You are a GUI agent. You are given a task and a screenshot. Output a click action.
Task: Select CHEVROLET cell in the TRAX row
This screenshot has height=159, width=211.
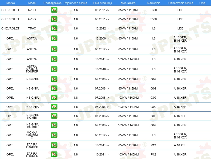coord(10,28)
